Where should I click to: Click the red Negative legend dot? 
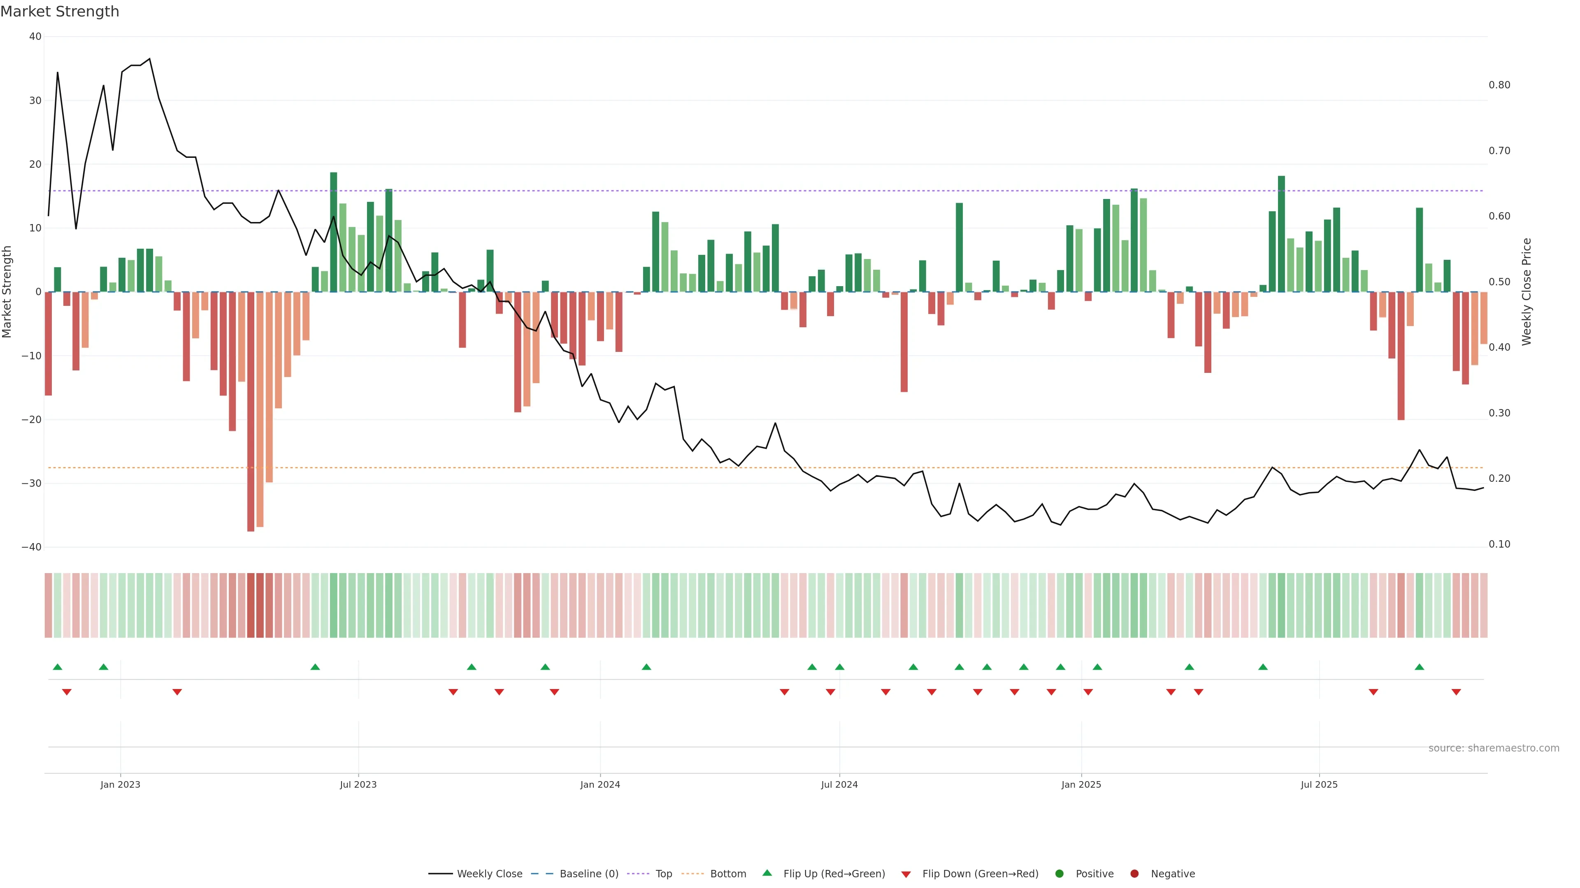point(1134,873)
